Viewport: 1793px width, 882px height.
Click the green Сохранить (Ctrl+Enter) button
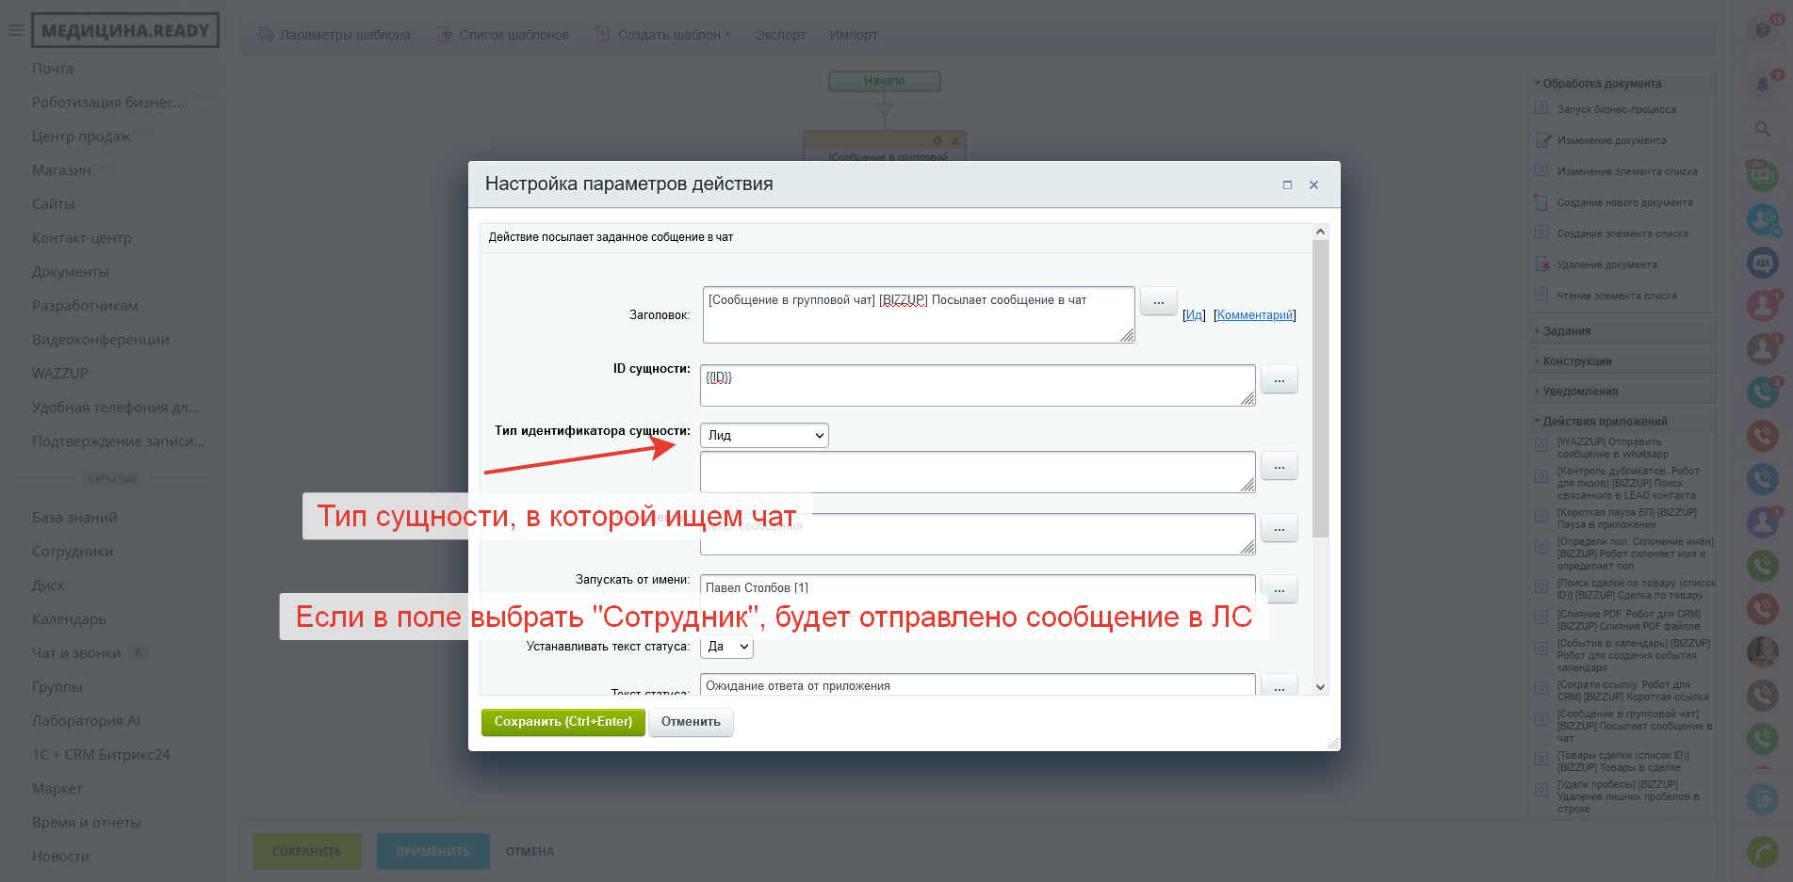pyautogui.click(x=563, y=722)
